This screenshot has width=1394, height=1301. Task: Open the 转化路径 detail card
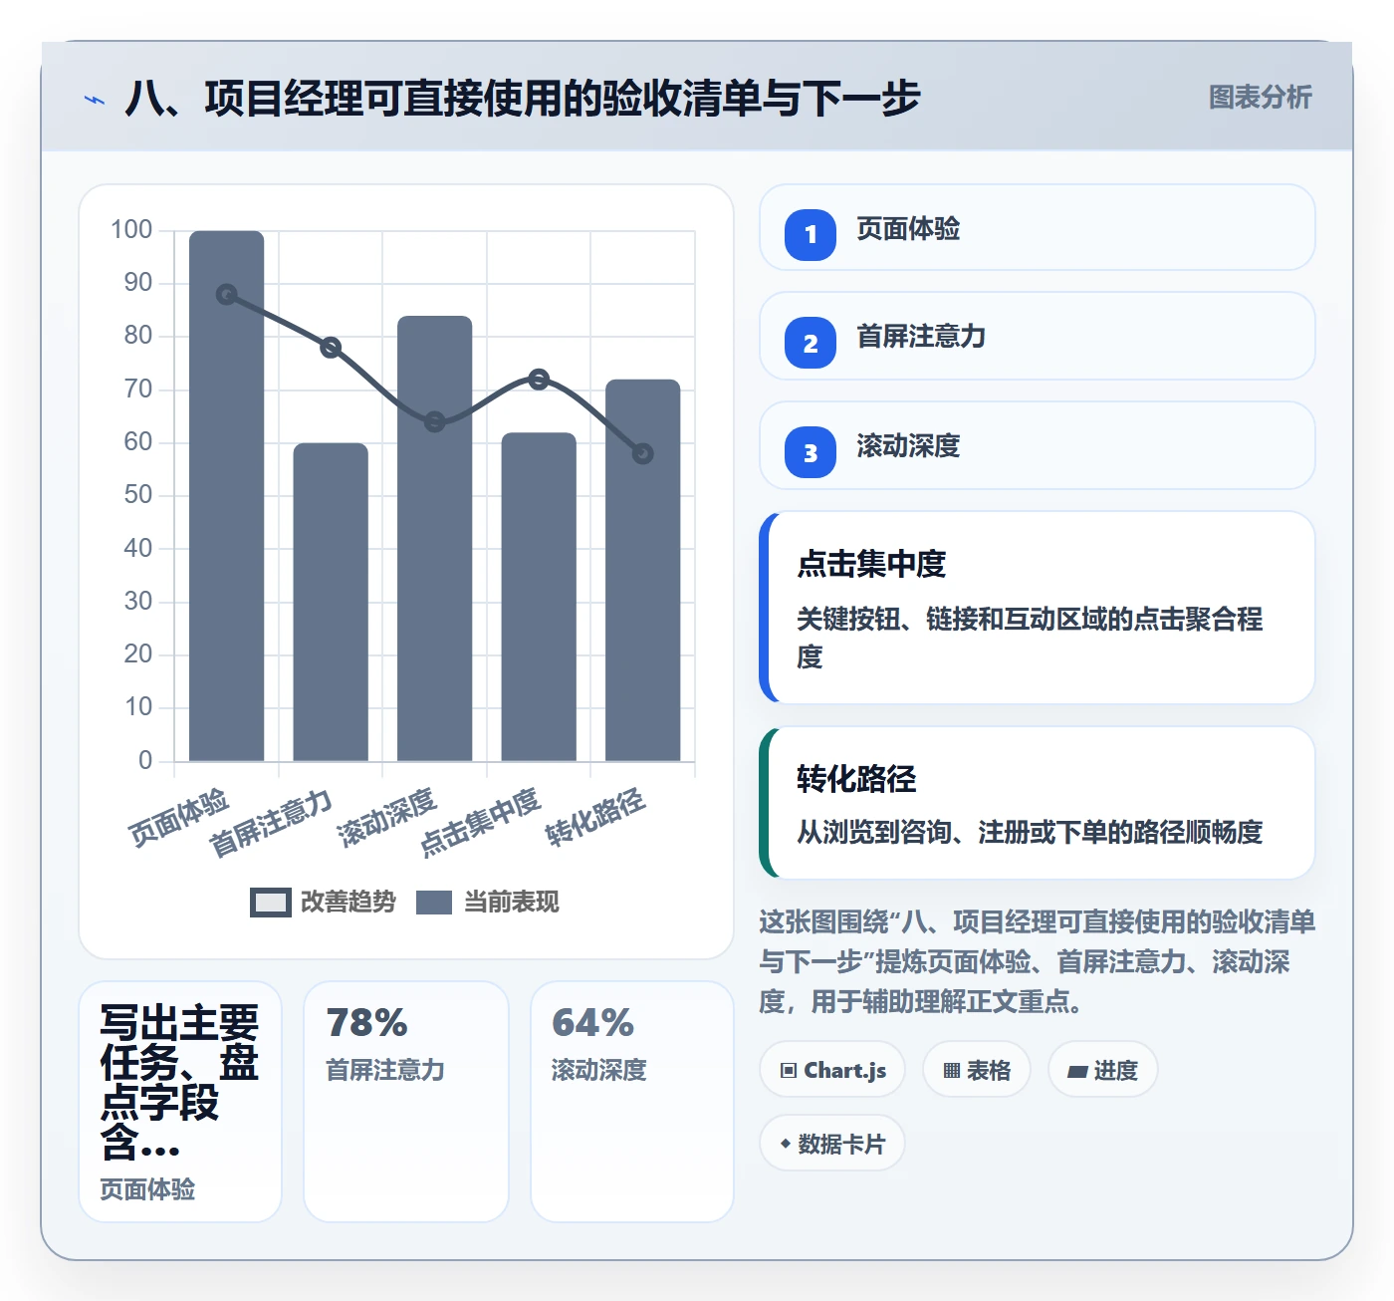1038,803
